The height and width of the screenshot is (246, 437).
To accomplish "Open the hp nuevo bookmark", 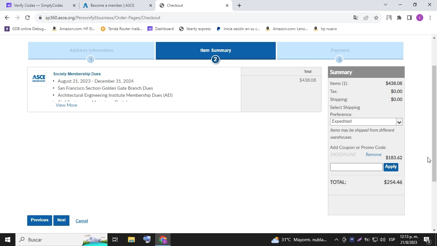I will click(x=325, y=29).
